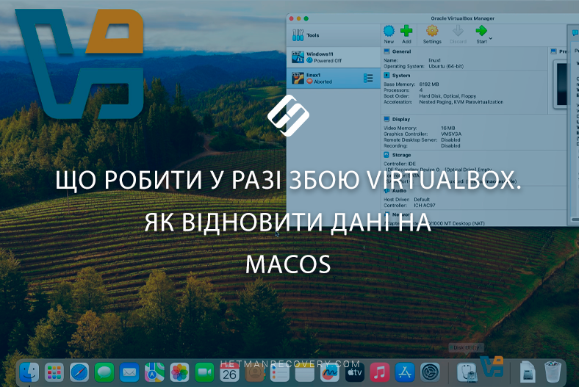Select the linux1 virtual machine
Viewport: 579px width, 387px height.
[334, 79]
